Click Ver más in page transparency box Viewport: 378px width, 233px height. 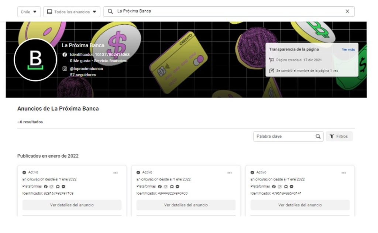click(x=348, y=49)
